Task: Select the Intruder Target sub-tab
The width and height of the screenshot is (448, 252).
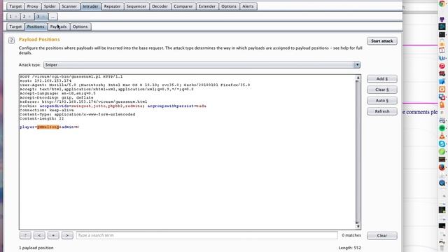Action: [x=15, y=27]
